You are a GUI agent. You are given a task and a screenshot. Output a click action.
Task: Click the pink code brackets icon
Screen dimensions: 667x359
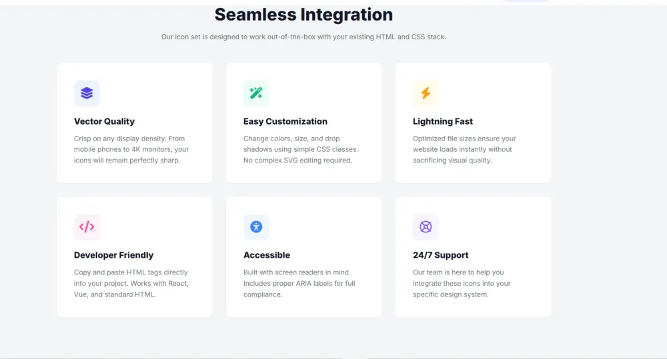(87, 227)
